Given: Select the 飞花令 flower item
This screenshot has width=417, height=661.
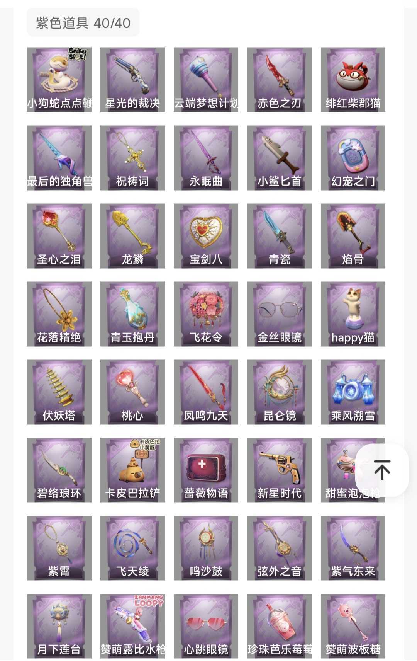Looking at the screenshot, I should 206,314.
